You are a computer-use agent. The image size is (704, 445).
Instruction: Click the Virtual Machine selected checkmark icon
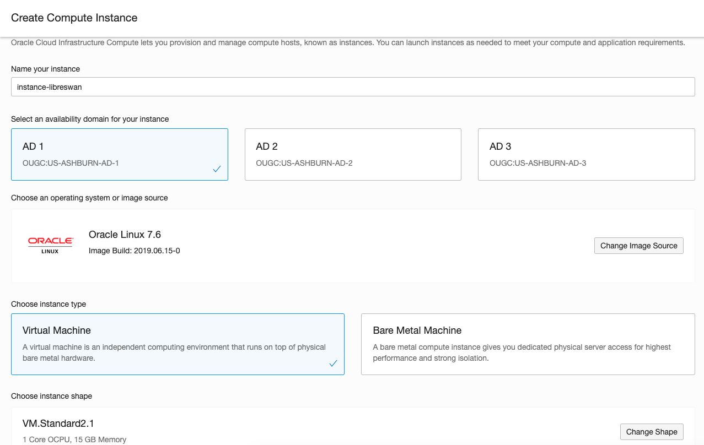[333, 363]
